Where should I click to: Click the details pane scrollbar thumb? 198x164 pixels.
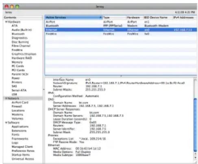coord(195,125)
